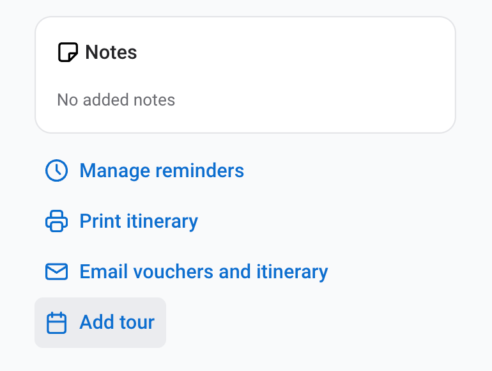
Task: Click the "No added notes" placeholder text
Action: pyautogui.click(x=116, y=100)
